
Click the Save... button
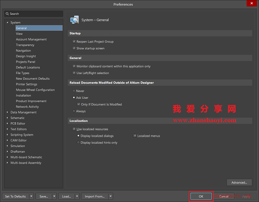point(44,196)
